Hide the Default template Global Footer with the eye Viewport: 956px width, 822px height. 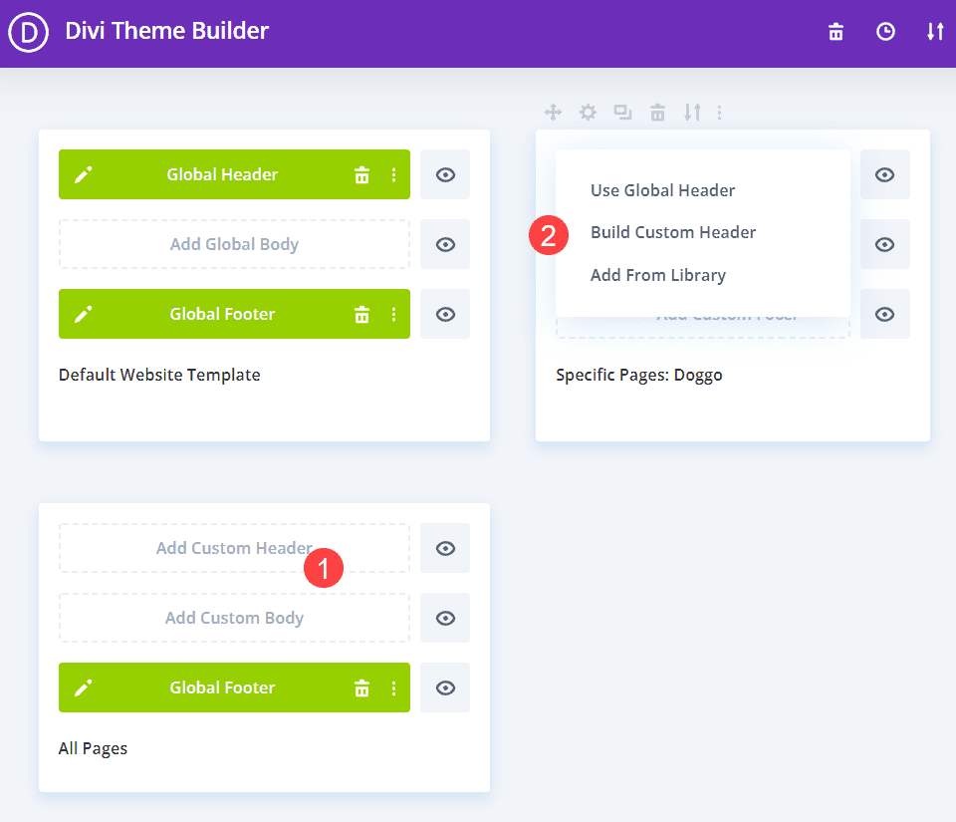(445, 314)
